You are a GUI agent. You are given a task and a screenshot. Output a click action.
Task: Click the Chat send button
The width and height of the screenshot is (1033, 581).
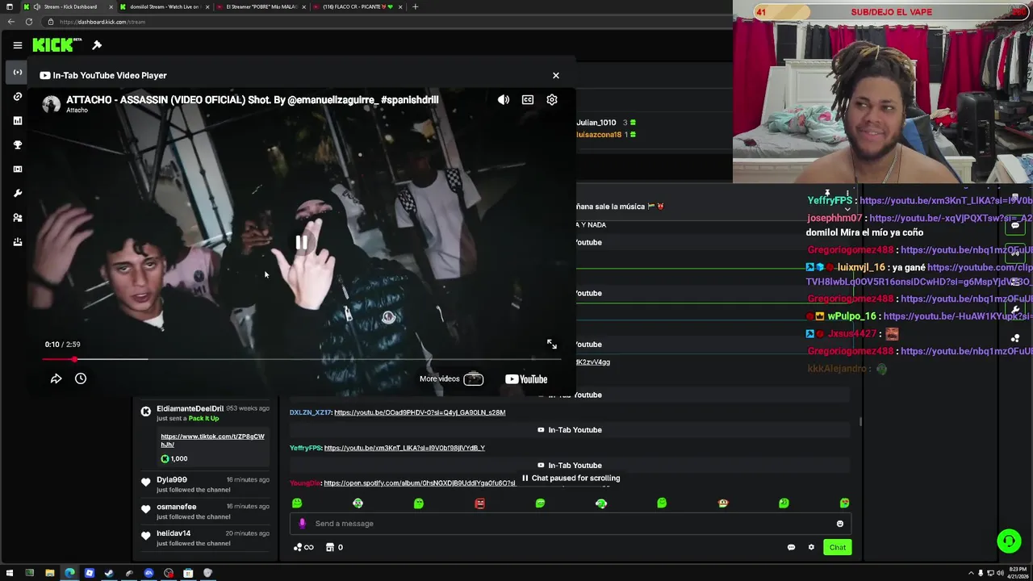[x=838, y=547]
